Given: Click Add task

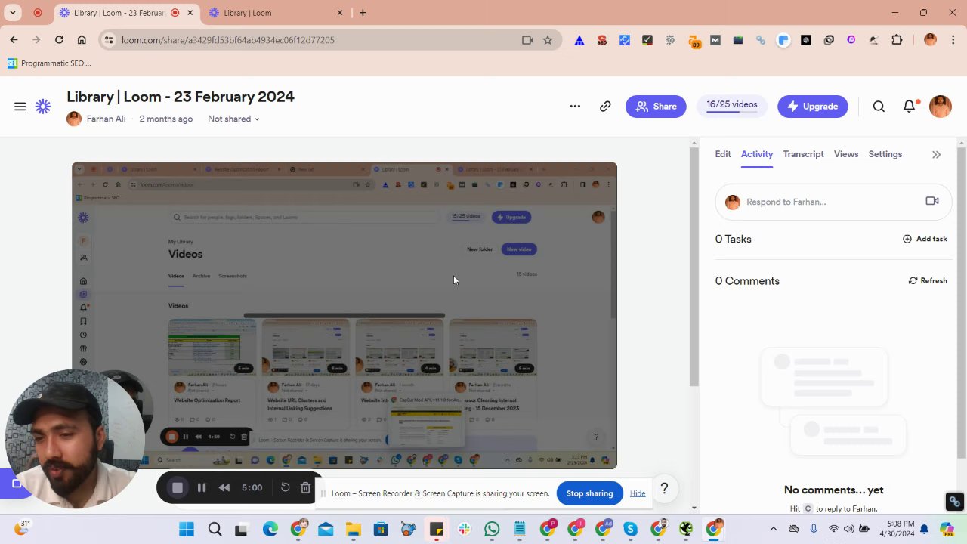Looking at the screenshot, I should 925,239.
